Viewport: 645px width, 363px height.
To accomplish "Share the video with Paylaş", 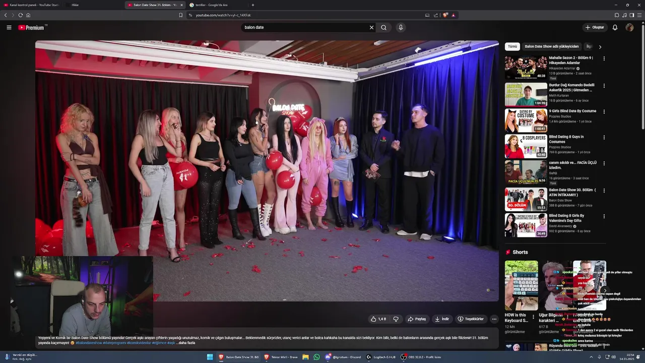I will [417, 319].
